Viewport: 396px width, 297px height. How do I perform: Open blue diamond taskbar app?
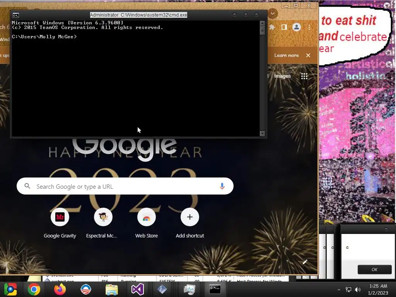[x=162, y=289]
